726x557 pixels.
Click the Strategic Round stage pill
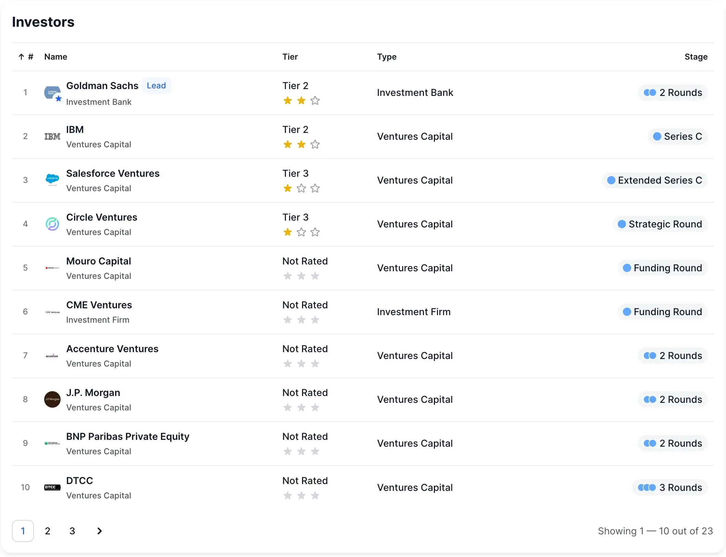coord(660,224)
